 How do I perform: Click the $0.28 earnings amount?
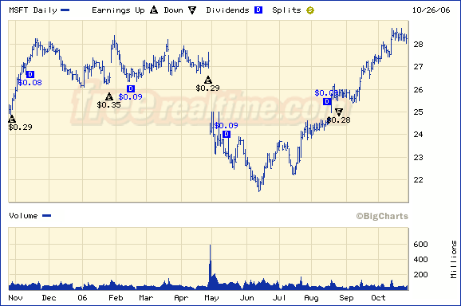(x=338, y=120)
